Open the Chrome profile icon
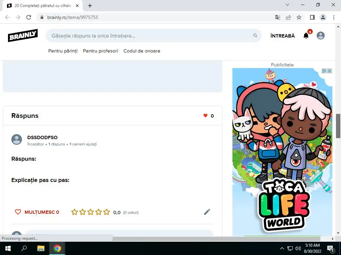Viewport: 341px width, 255px height. pos(323,17)
